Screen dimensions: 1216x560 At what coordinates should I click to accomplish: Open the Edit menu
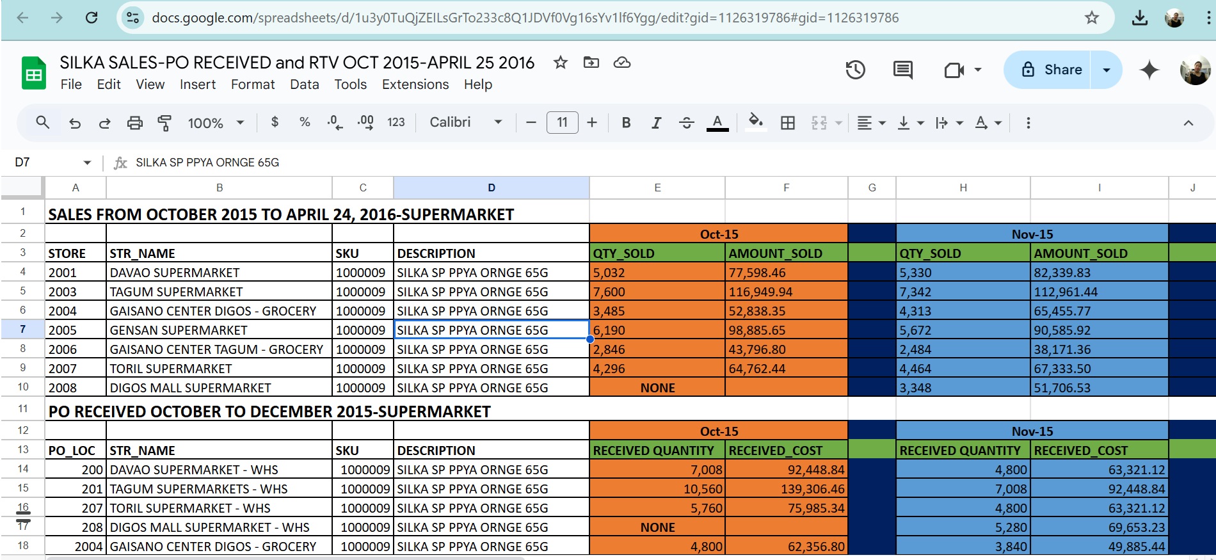point(109,84)
